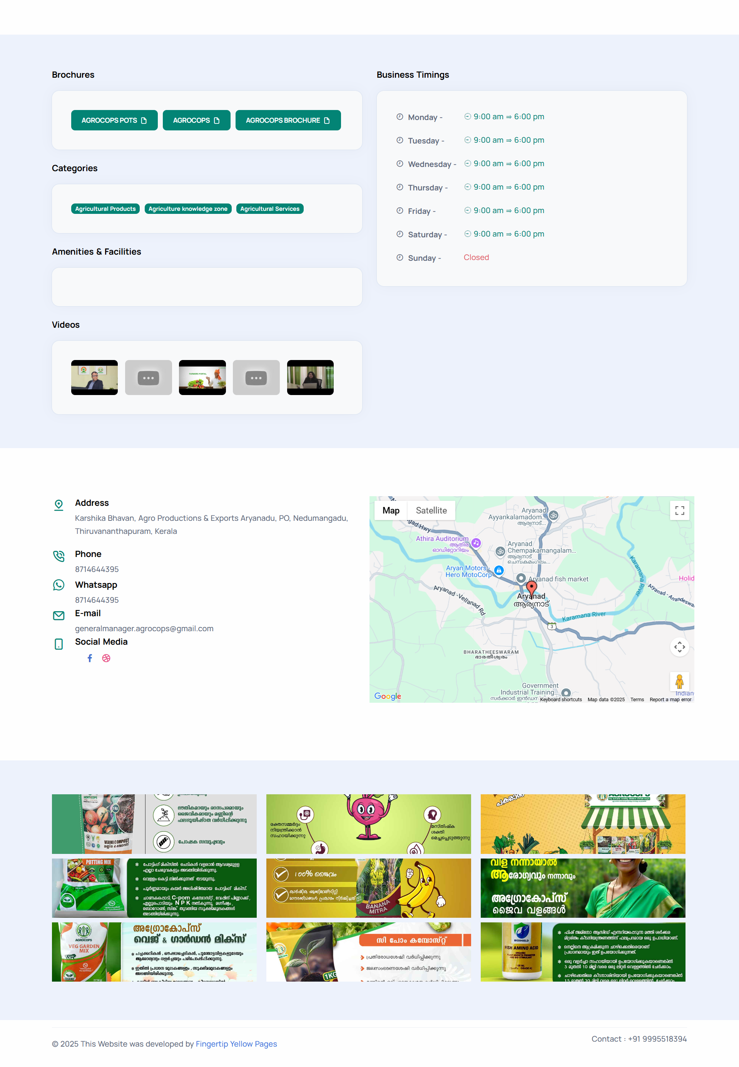Play the Farmers Portal vegetables video
This screenshot has height=1067, width=739.
[x=202, y=378]
